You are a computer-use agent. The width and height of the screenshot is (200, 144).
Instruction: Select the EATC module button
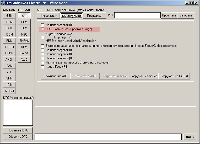point(9,28)
